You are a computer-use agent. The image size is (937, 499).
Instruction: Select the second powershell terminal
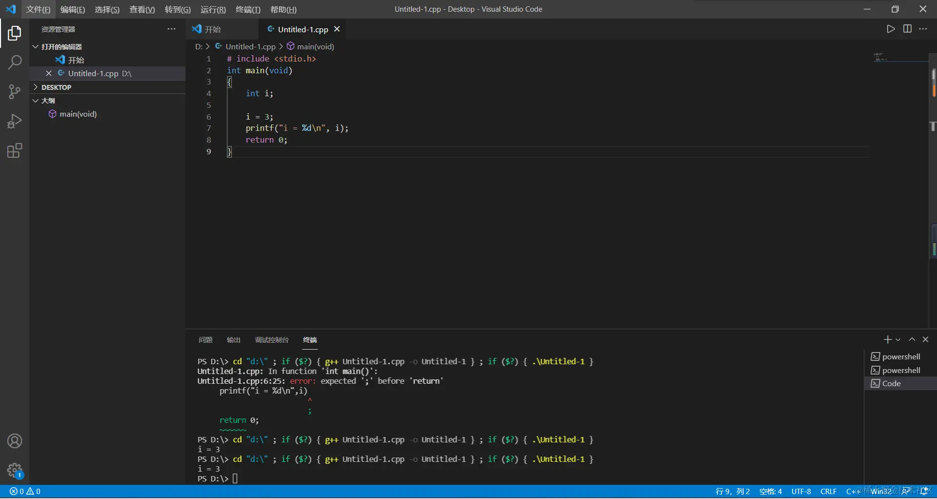[x=900, y=370]
